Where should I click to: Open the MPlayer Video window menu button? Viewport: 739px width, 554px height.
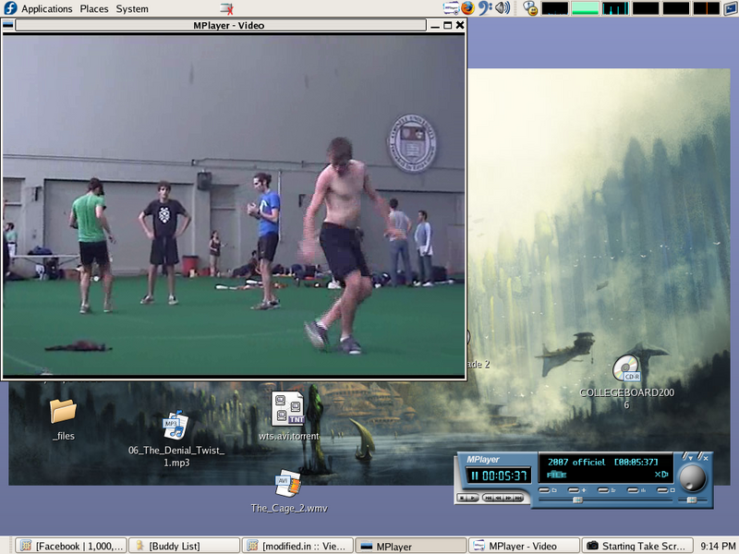click(x=8, y=25)
